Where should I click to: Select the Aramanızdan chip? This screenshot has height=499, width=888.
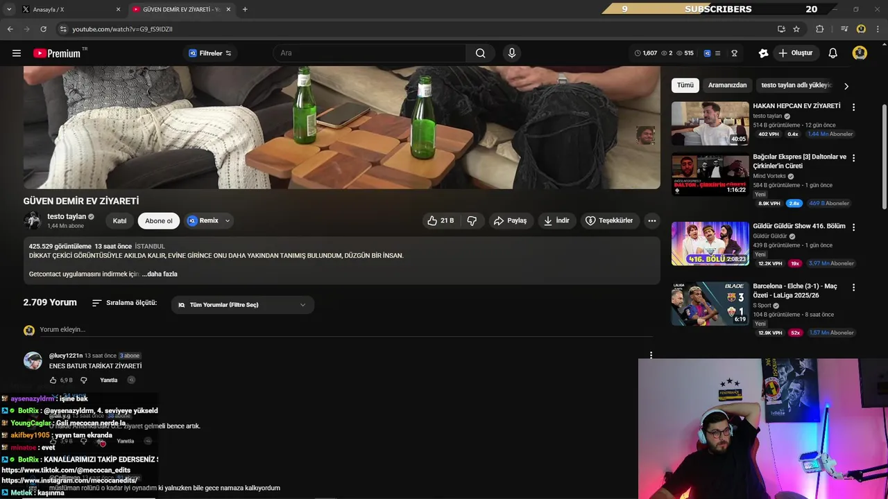(727, 85)
